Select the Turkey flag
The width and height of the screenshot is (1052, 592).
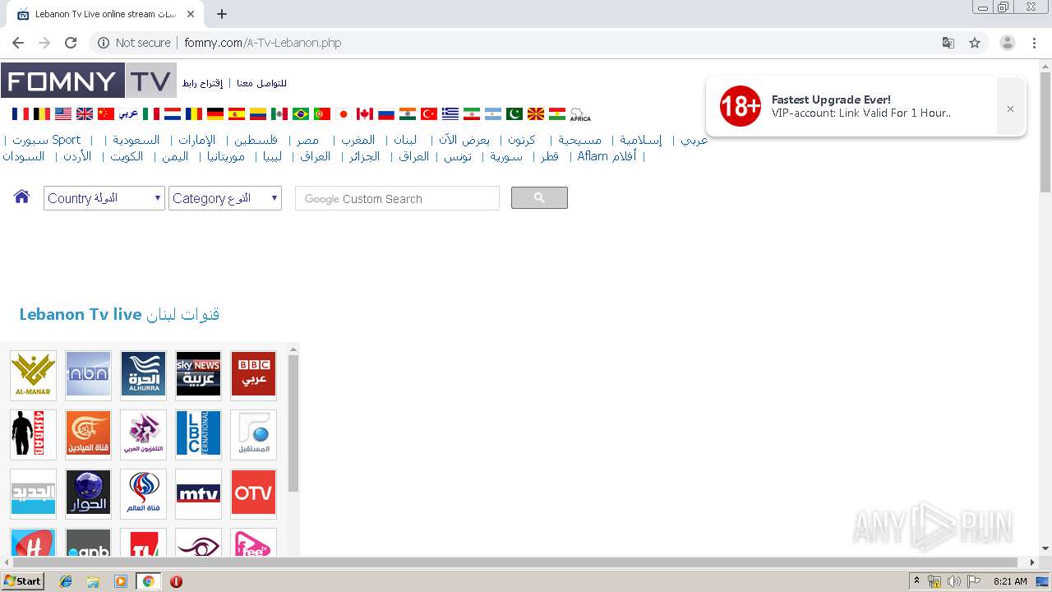[x=429, y=114]
